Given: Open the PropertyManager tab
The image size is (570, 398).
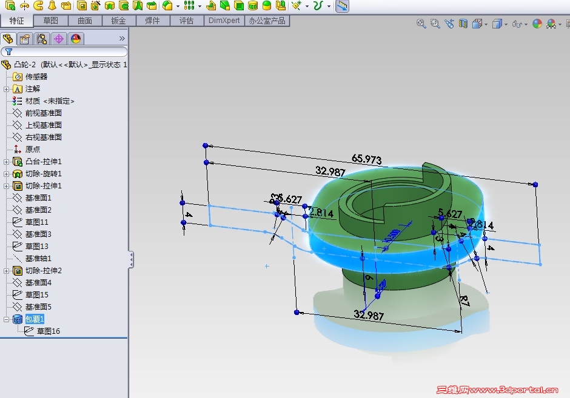Looking at the screenshot, I should (25, 39).
